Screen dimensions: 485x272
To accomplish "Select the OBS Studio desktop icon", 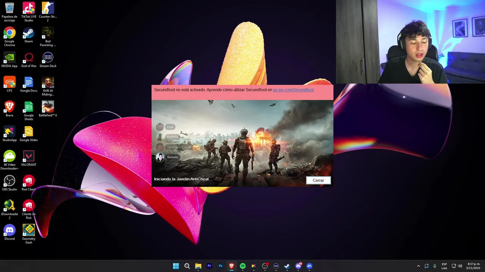I will 9,183.
